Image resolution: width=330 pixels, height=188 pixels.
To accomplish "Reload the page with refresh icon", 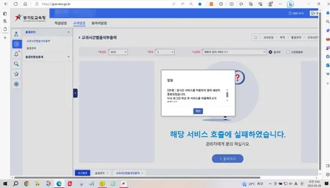I will pyautogui.click(x=15, y=4).
